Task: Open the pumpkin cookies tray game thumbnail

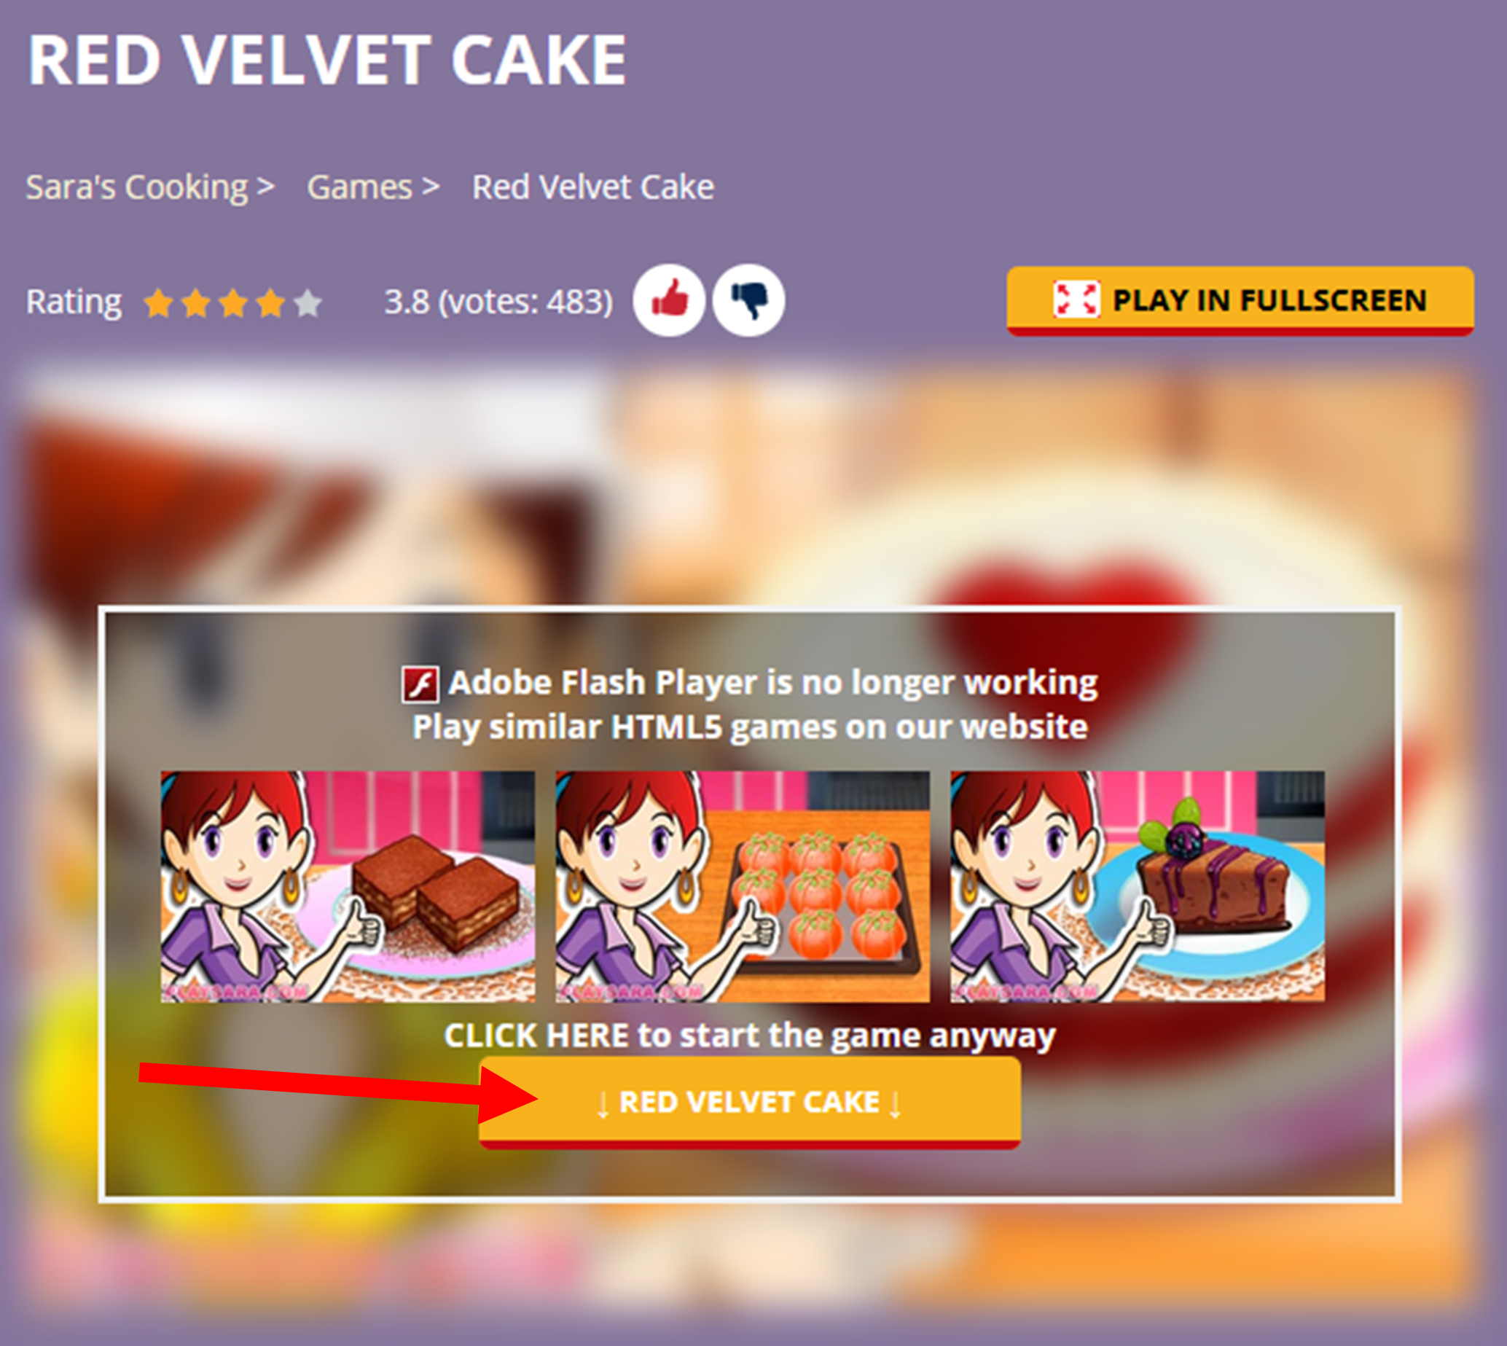Action: pyautogui.click(x=743, y=887)
